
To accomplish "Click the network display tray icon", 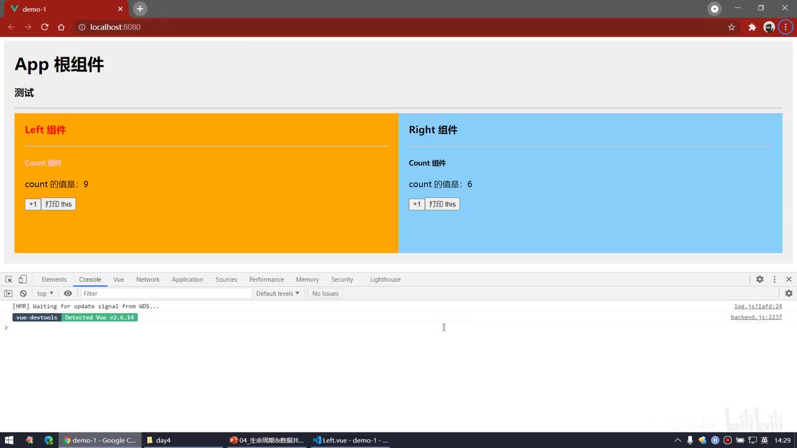I will [752, 440].
